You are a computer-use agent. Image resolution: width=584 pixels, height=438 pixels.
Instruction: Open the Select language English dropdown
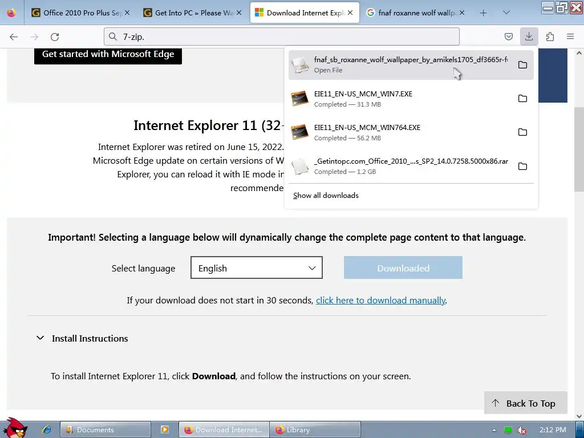(x=257, y=267)
